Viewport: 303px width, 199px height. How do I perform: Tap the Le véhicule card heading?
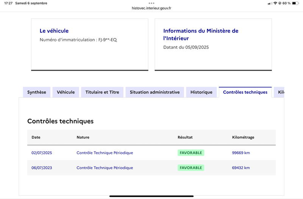(54, 31)
